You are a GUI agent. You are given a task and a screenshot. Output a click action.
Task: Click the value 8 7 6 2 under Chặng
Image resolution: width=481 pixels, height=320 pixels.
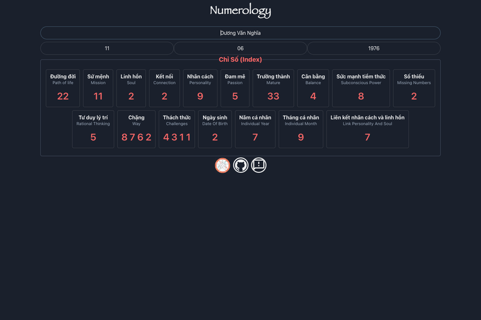136,137
